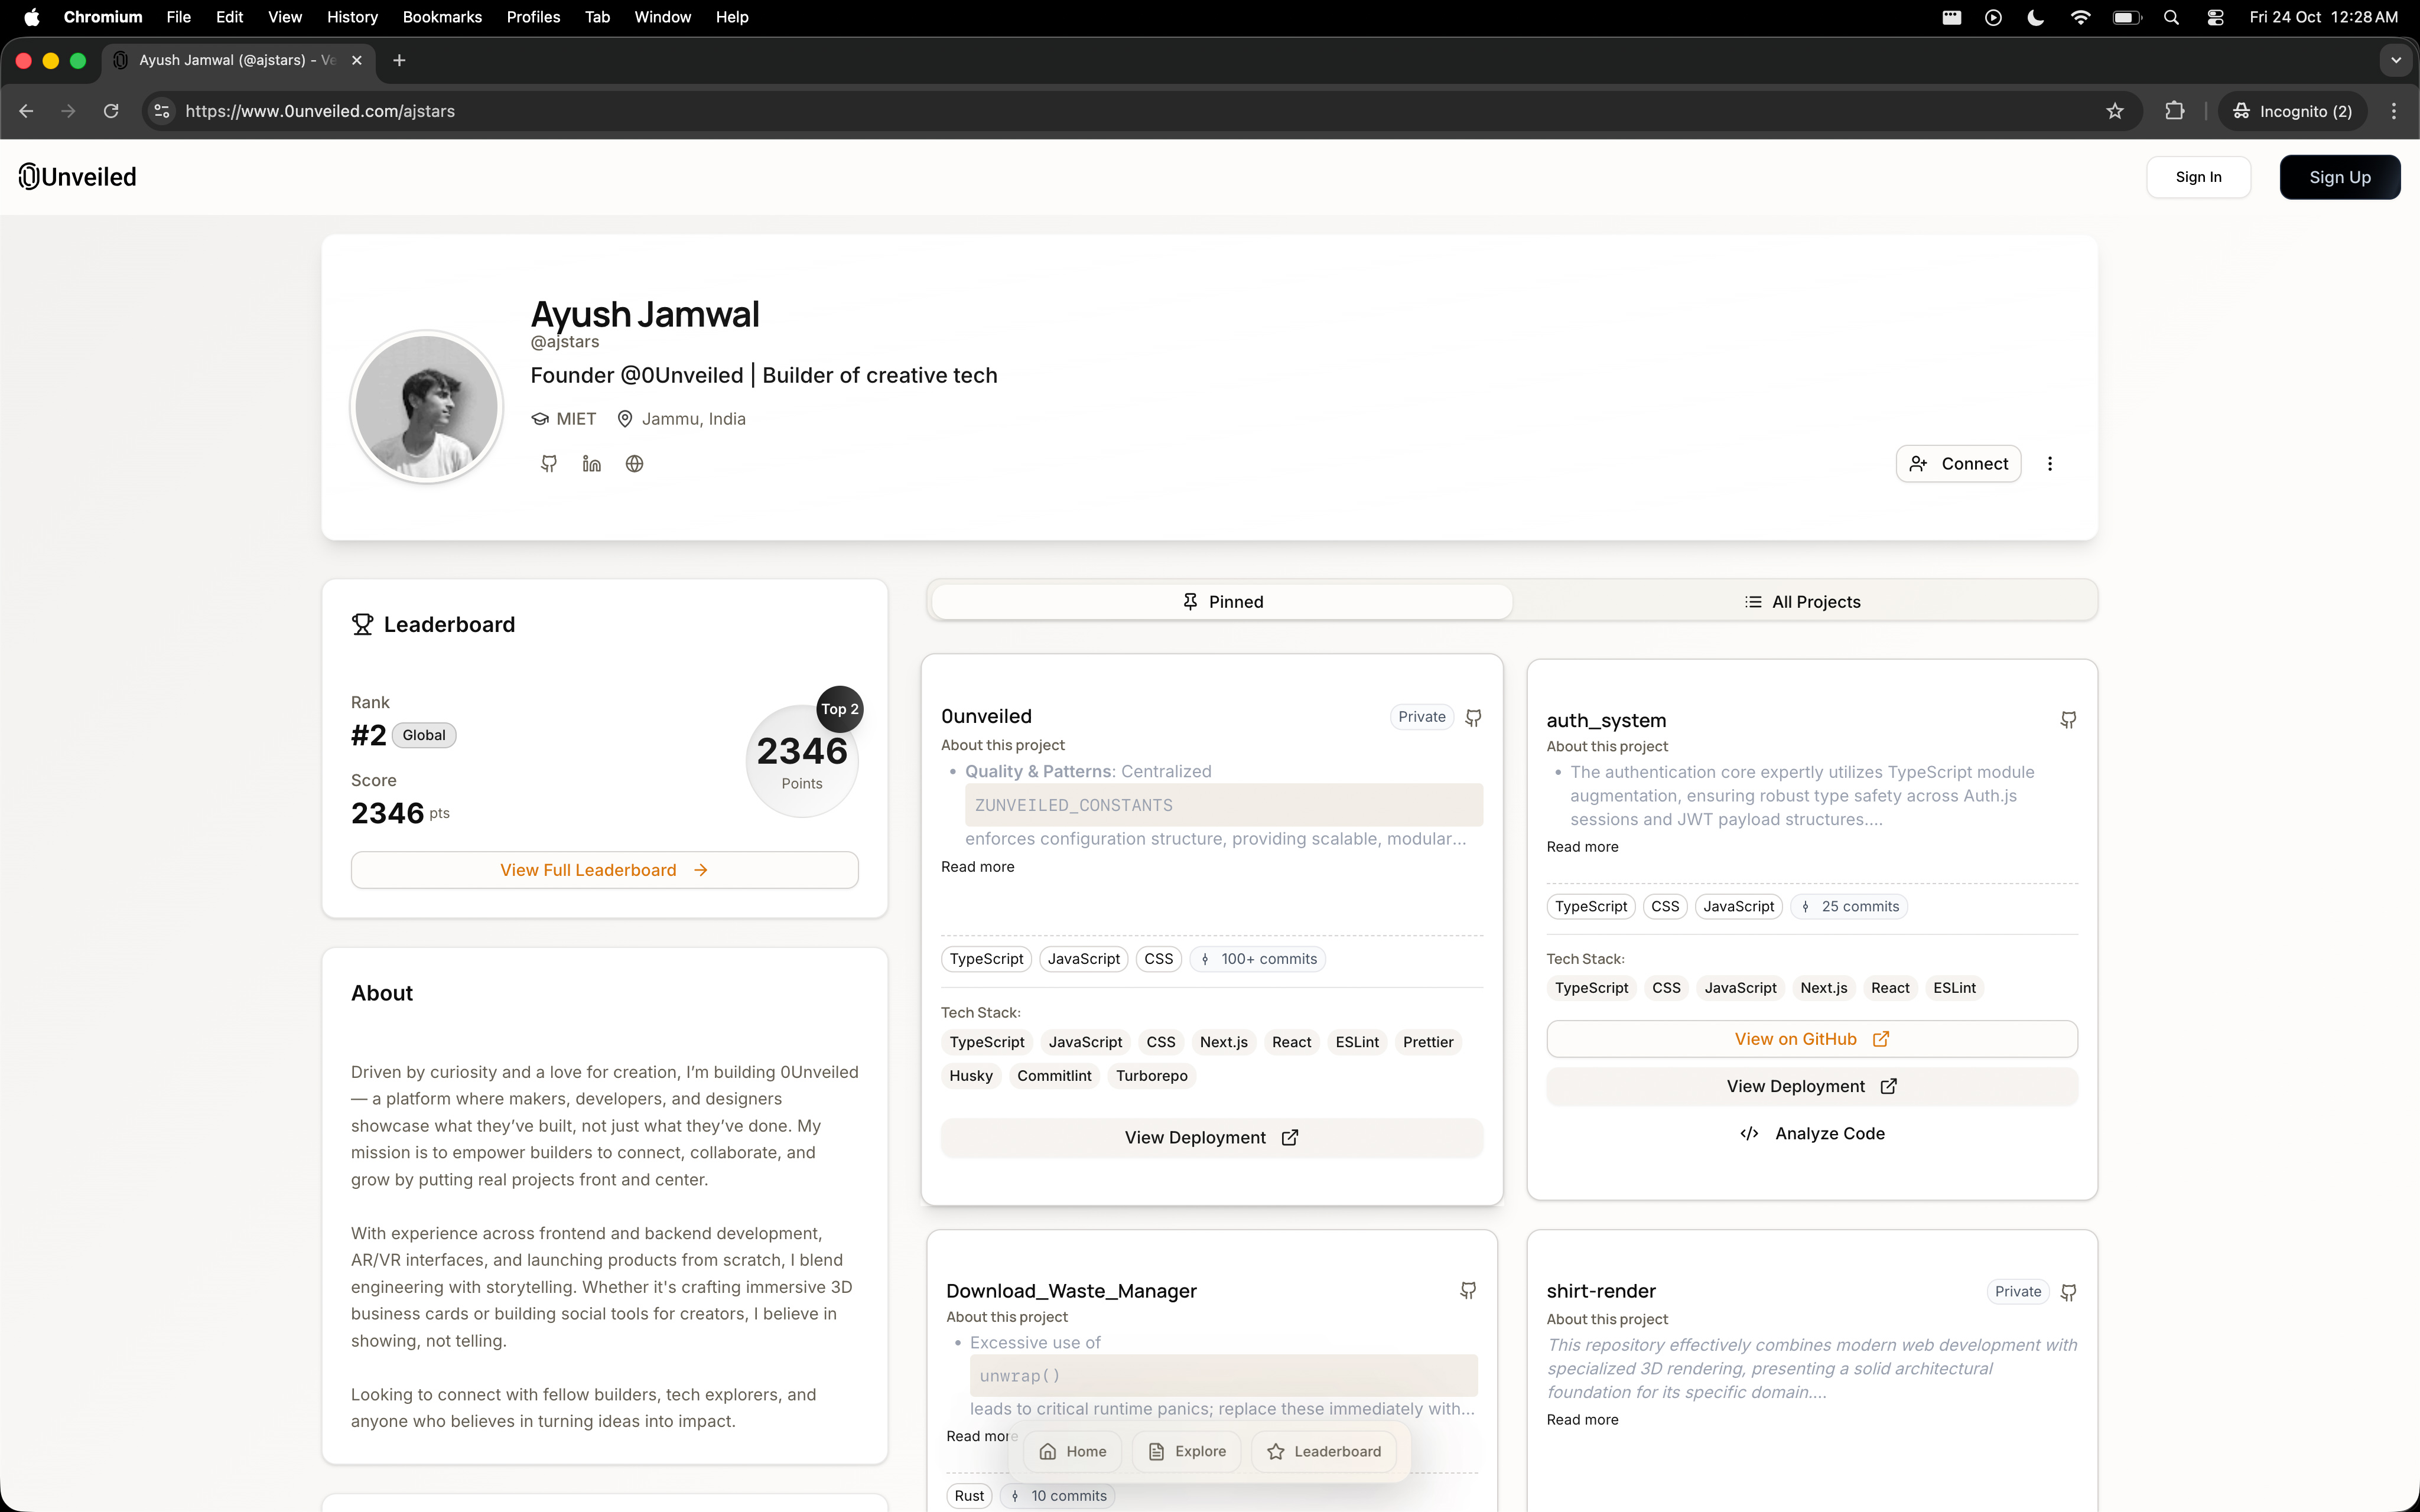2420x1512 pixels.
Task: Open View on GitHub link for auth_system
Action: pos(1811,1039)
